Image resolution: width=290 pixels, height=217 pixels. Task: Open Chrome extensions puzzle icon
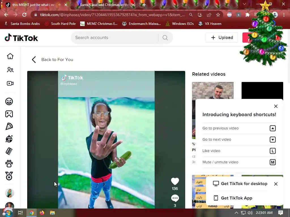pos(247,15)
